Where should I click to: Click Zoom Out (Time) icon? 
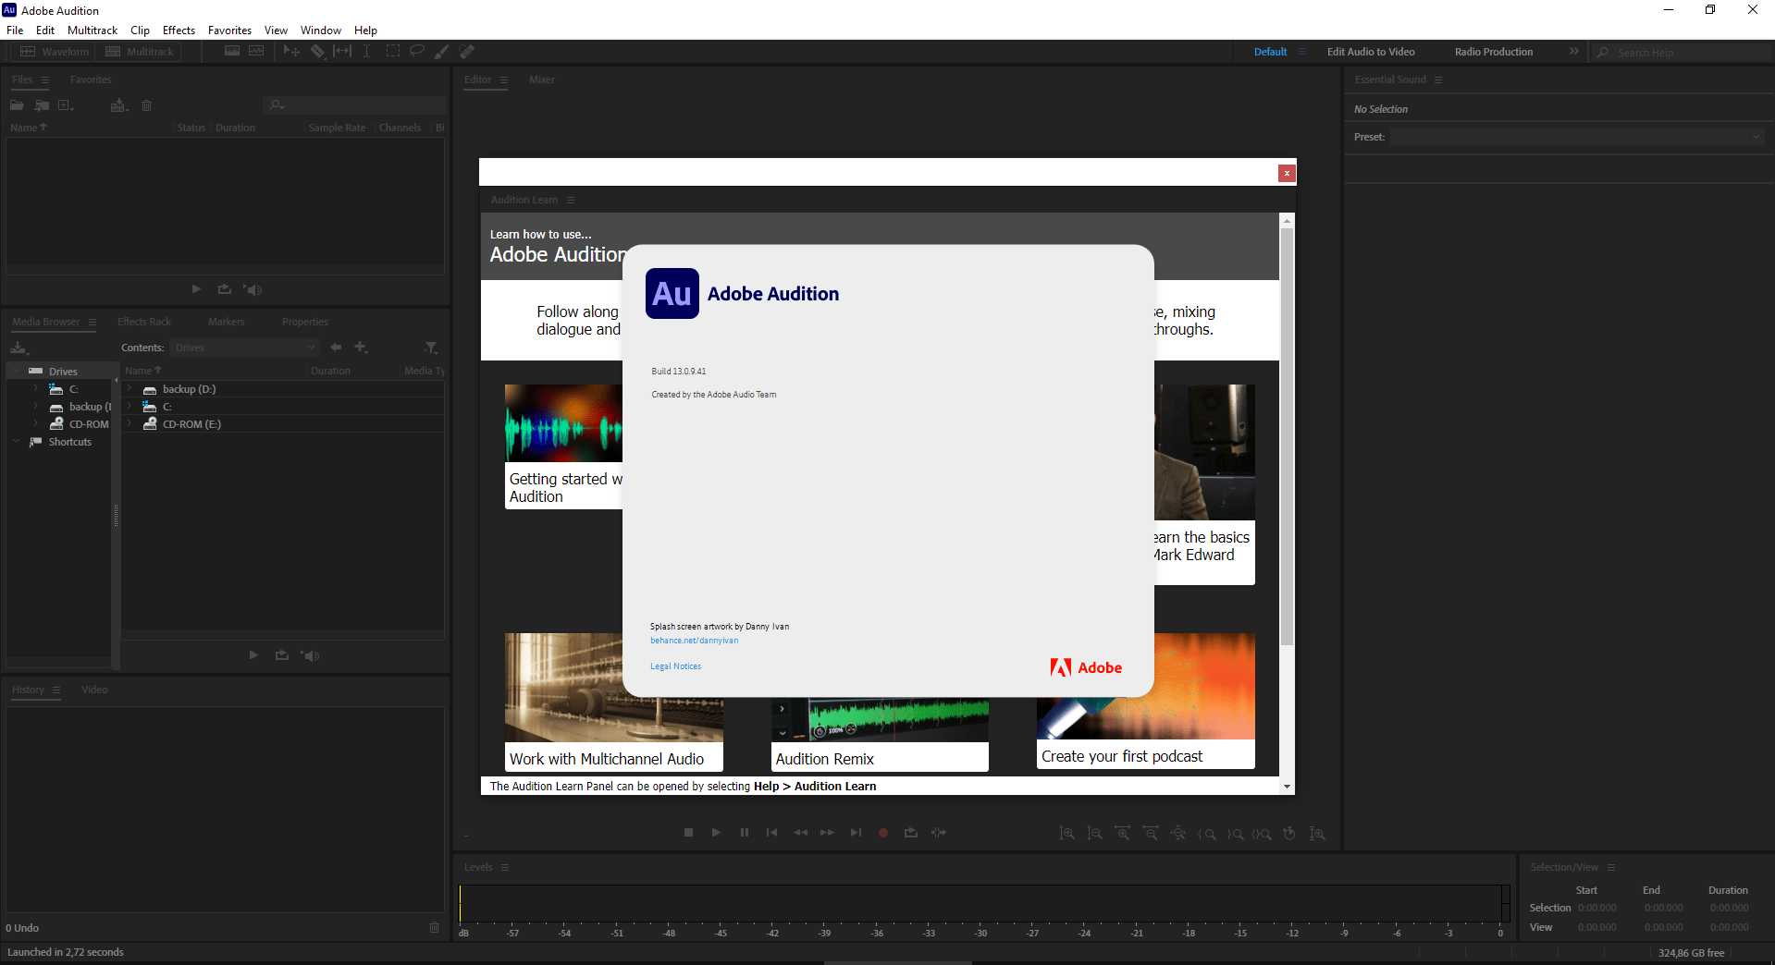(x=1151, y=834)
